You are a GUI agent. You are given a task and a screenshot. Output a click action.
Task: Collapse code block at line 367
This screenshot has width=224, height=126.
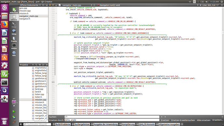click(x=56, y=86)
